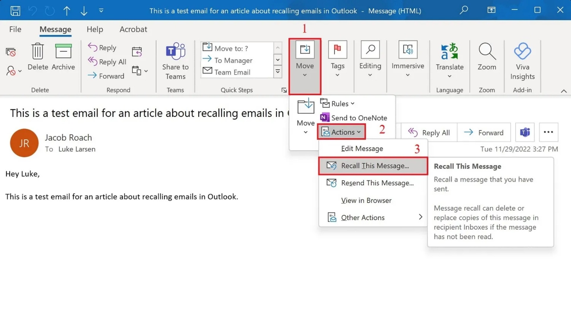Screen dimensions: 571x321
Task: Select Resend This Message
Action: 373,183
